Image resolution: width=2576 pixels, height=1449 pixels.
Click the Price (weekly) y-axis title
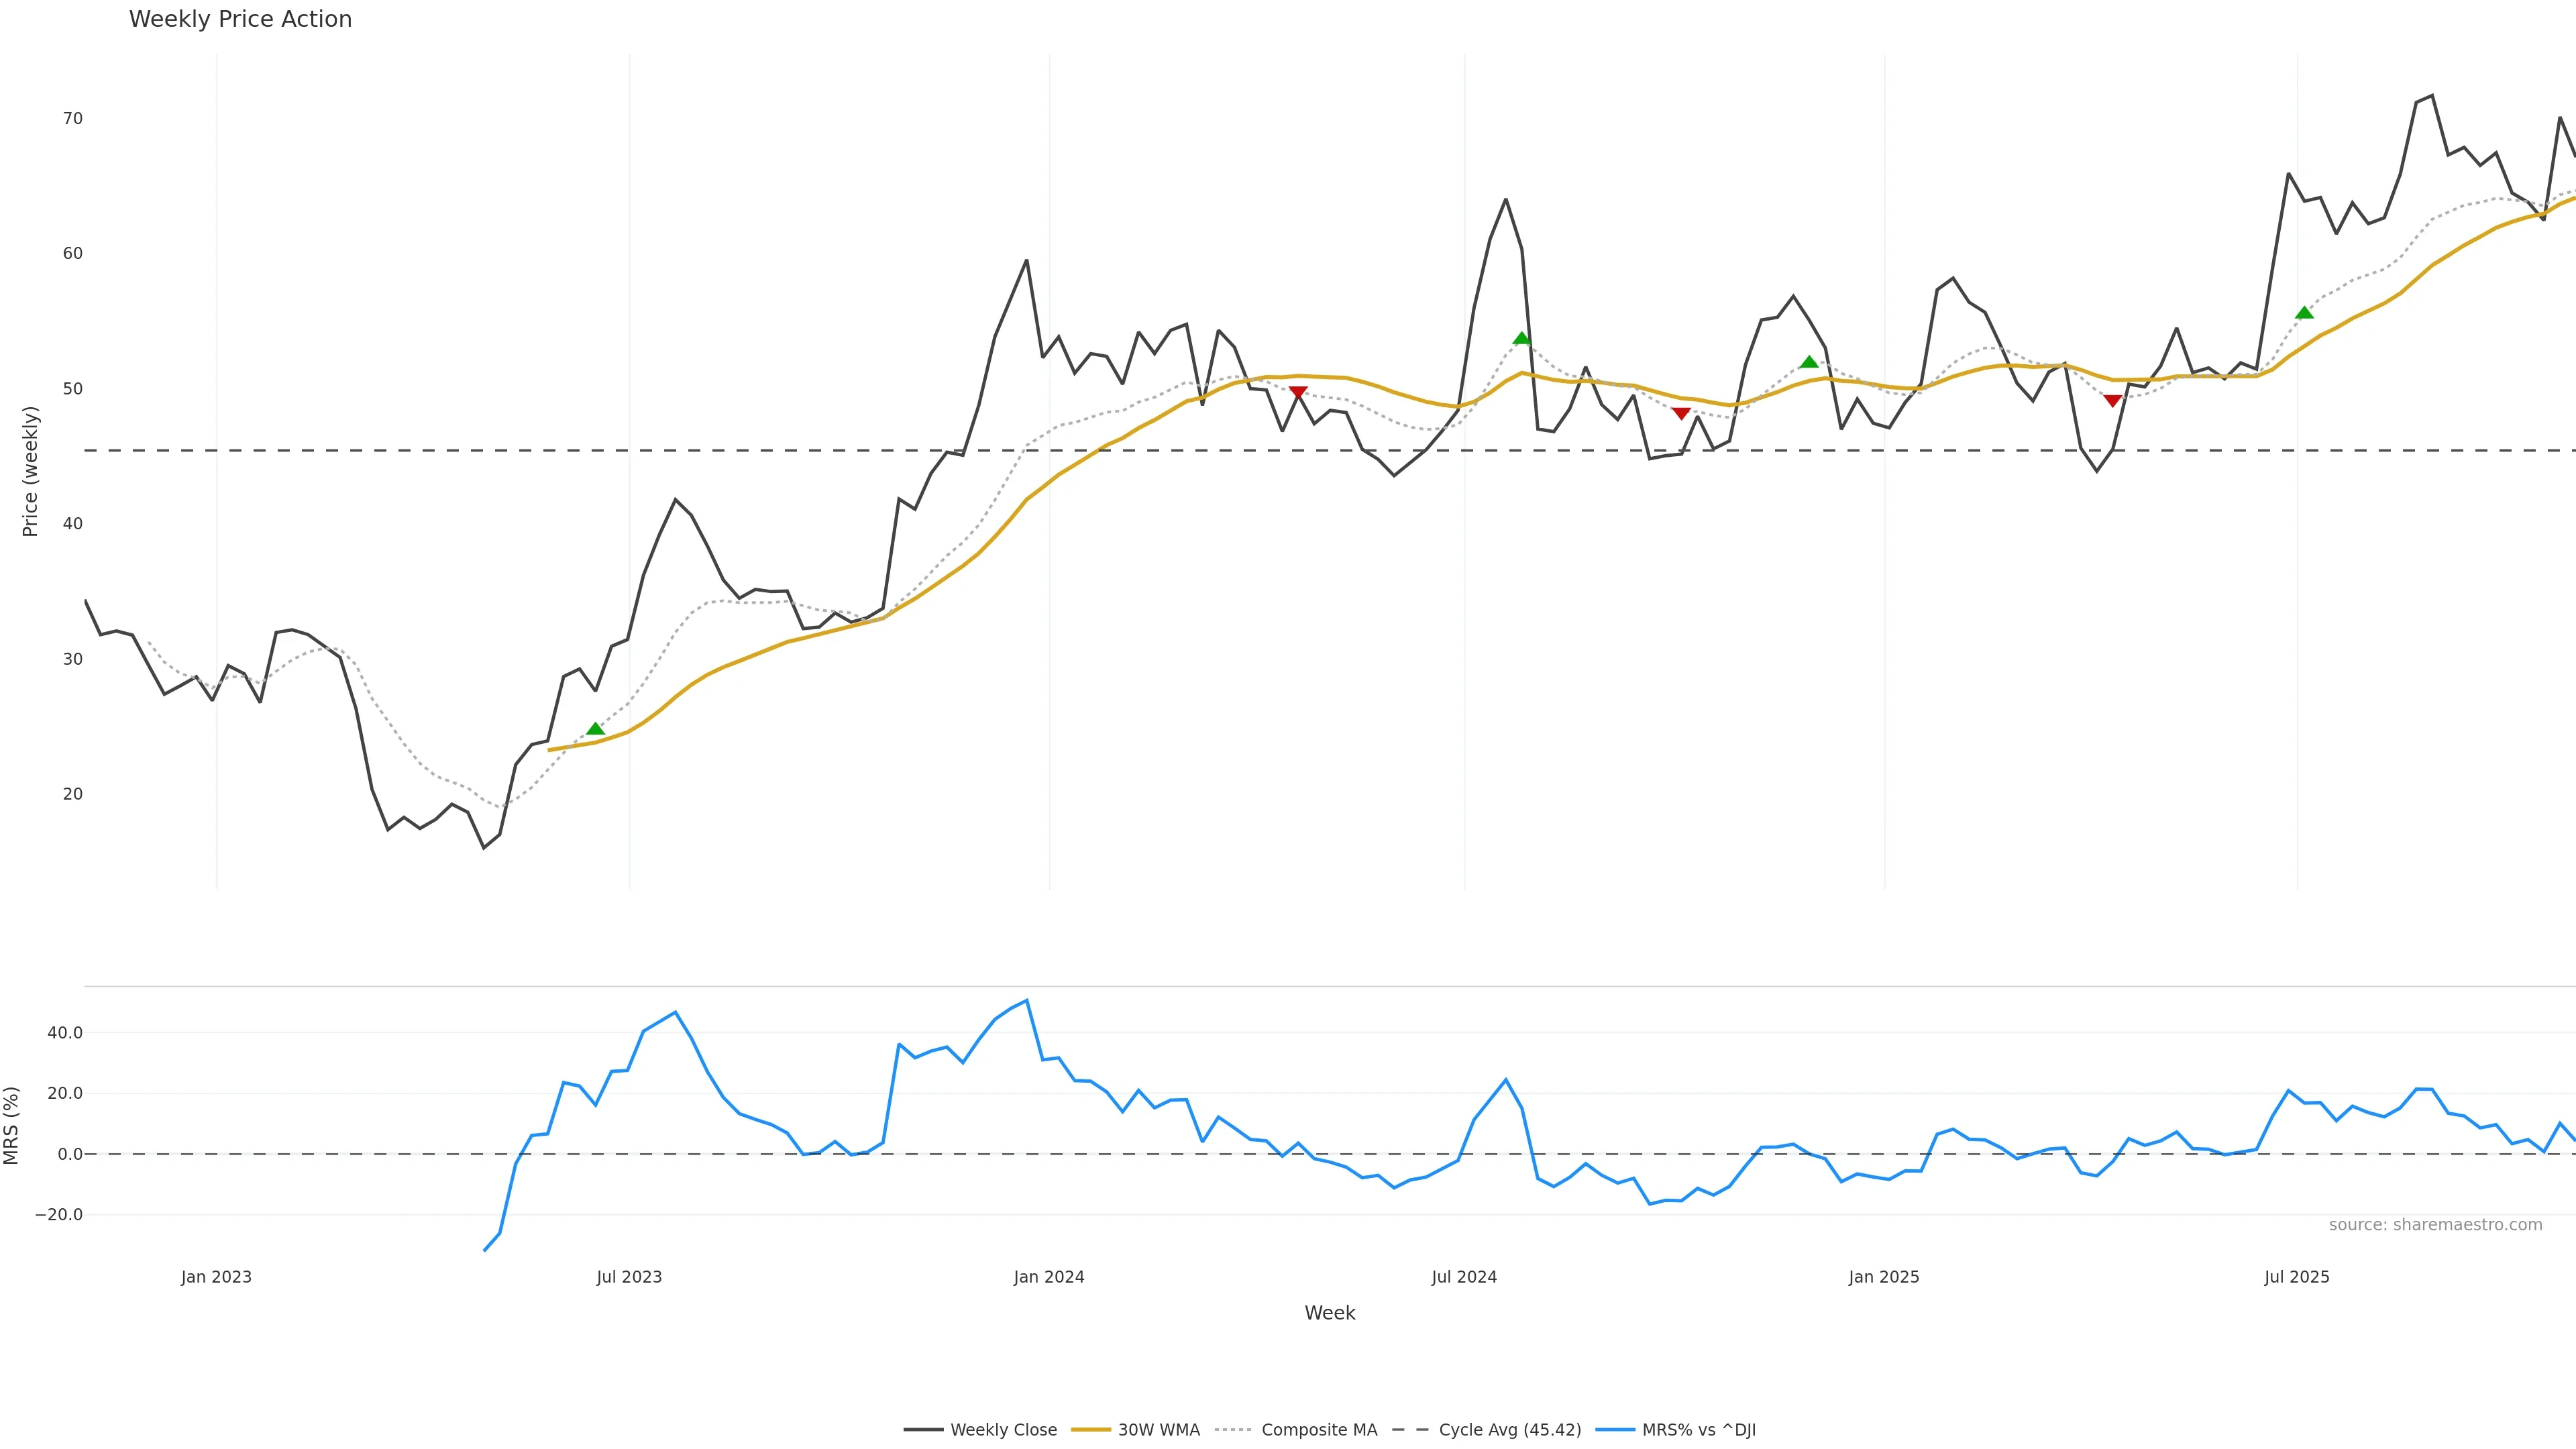pos(30,471)
